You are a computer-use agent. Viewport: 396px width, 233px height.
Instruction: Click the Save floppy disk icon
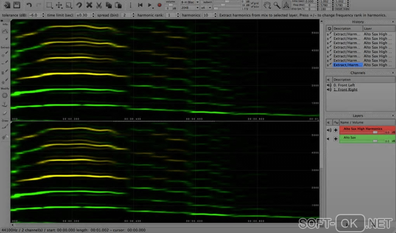[17, 5]
